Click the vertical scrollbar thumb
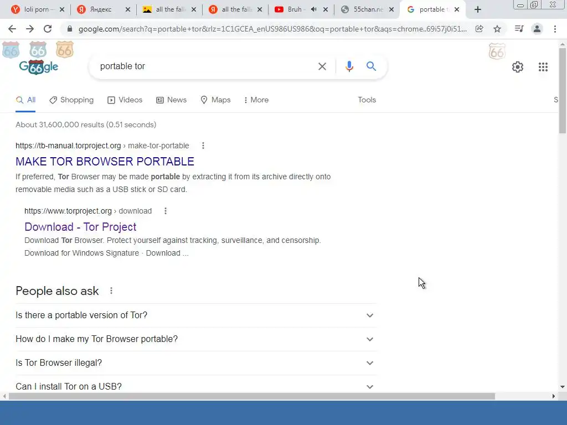Viewport: 567px width, 425px height. (x=563, y=90)
